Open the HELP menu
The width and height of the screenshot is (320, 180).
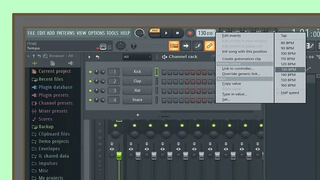[125, 33]
